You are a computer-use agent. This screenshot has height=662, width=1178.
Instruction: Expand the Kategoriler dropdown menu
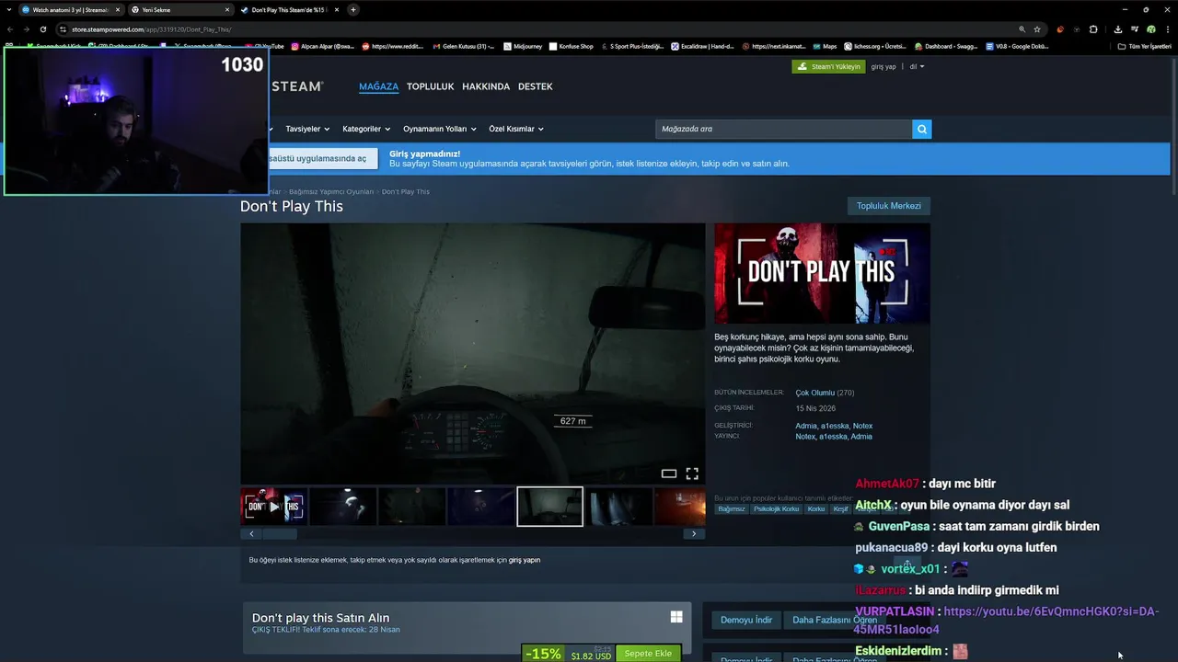click(x=366, y=129)
